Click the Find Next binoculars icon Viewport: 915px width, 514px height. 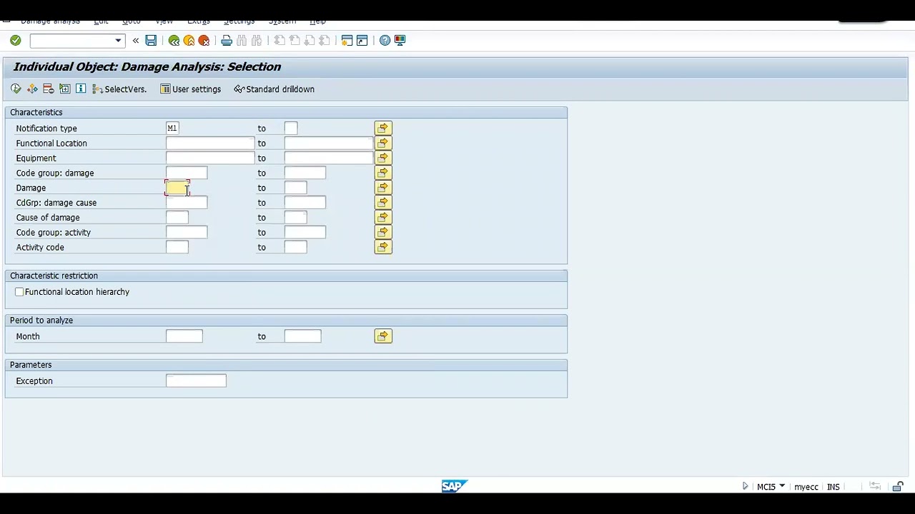click(257, 41)
